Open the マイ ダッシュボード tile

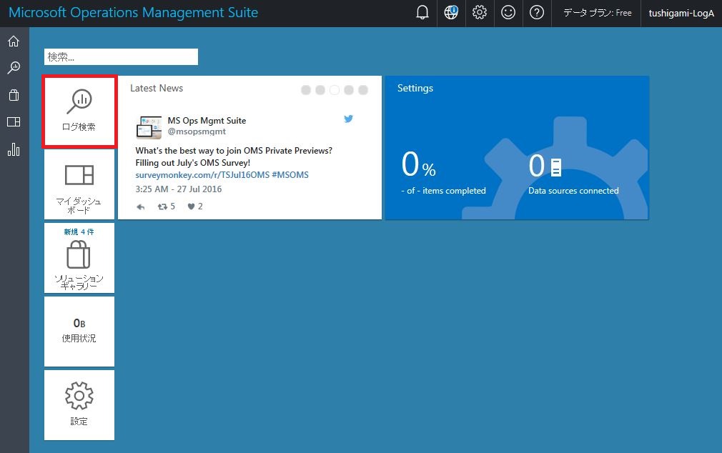point(79,184)
